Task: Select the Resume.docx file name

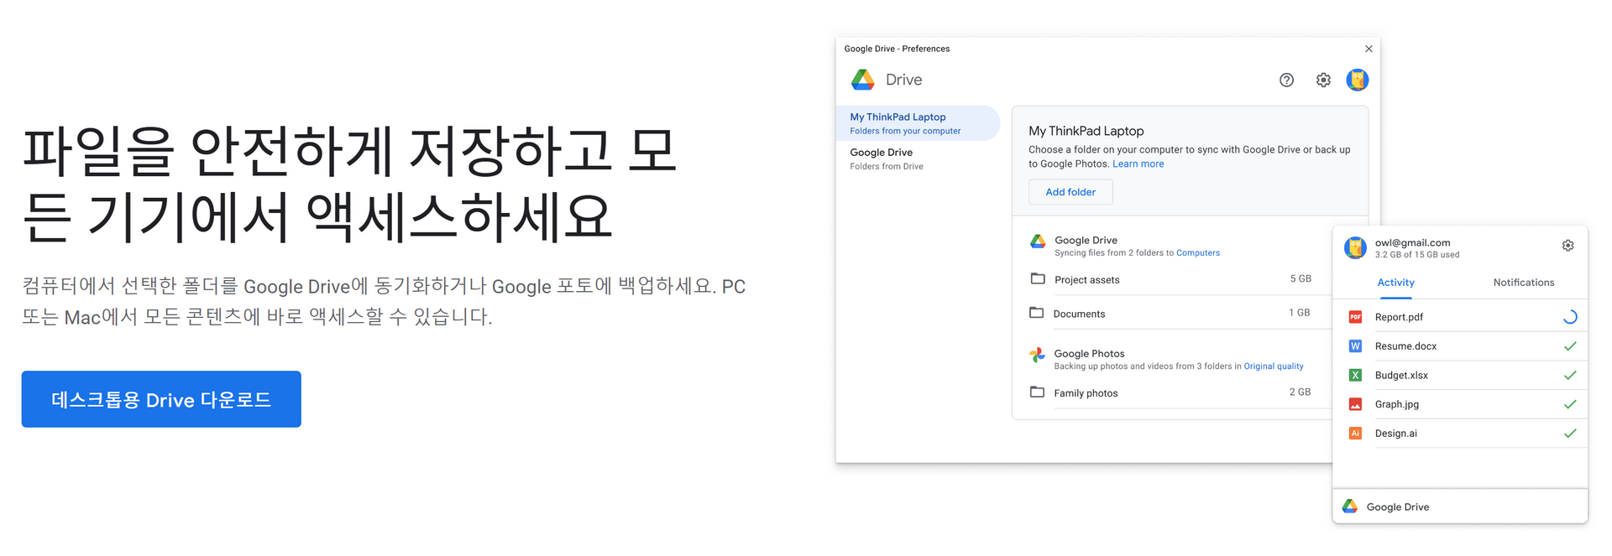Action: pos(1405,346)
